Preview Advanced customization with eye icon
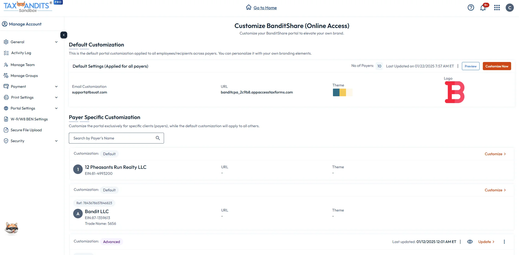Screen dimensions: 519x255 point(470,242)
